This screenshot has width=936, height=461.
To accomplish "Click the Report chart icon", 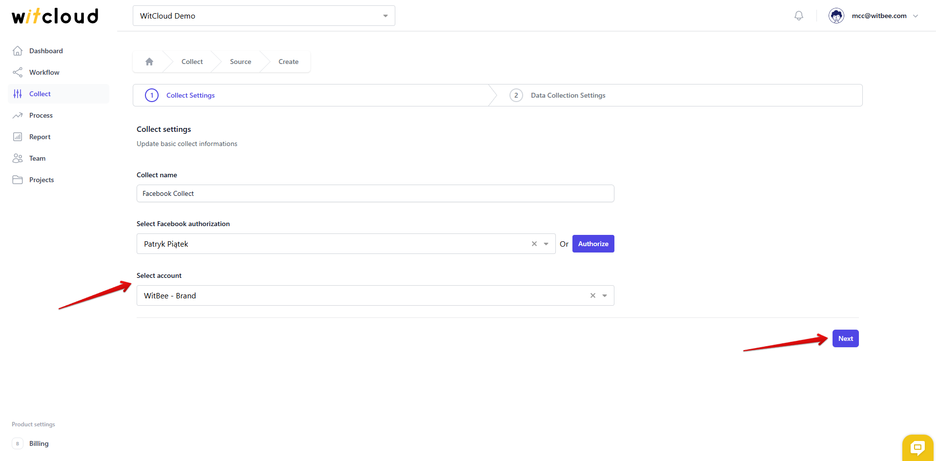I will click(x=18, y=137).
